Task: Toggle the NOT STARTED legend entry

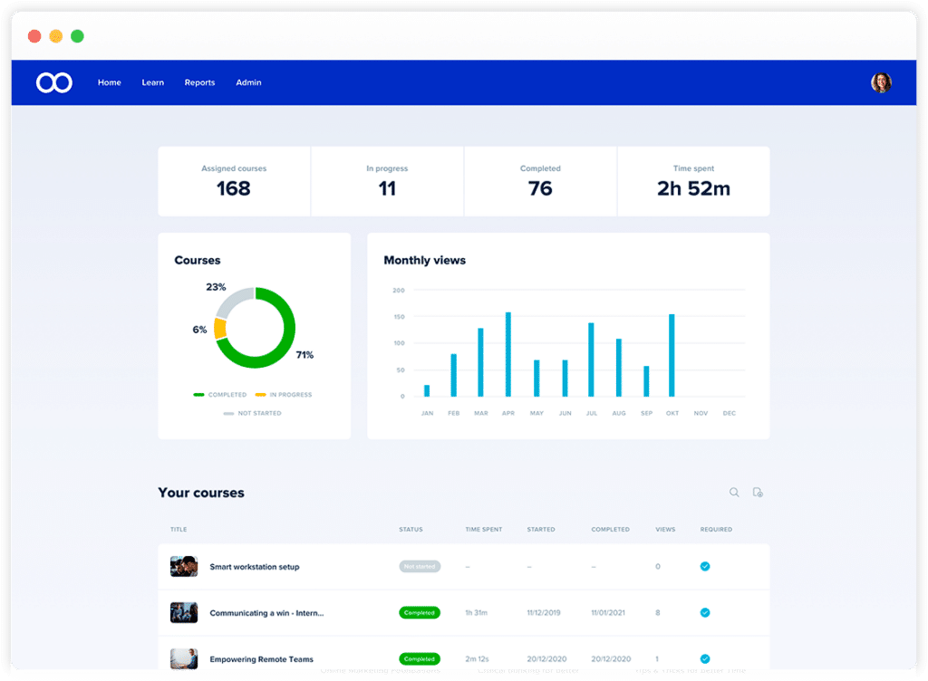Action: [x=253, y=413]
